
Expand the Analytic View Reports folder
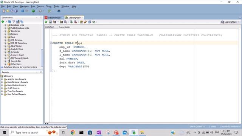(x=2, y=79)
